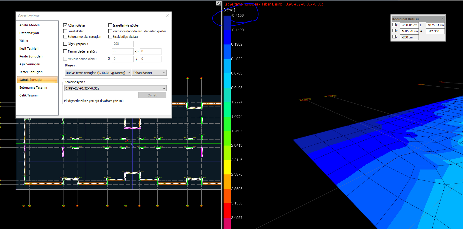463x229 pixels.
Task: Enable İşaretleriyle göster checkbox
Action: [110, 25]
